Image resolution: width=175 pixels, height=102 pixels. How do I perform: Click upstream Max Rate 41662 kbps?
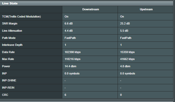point(127,59)
